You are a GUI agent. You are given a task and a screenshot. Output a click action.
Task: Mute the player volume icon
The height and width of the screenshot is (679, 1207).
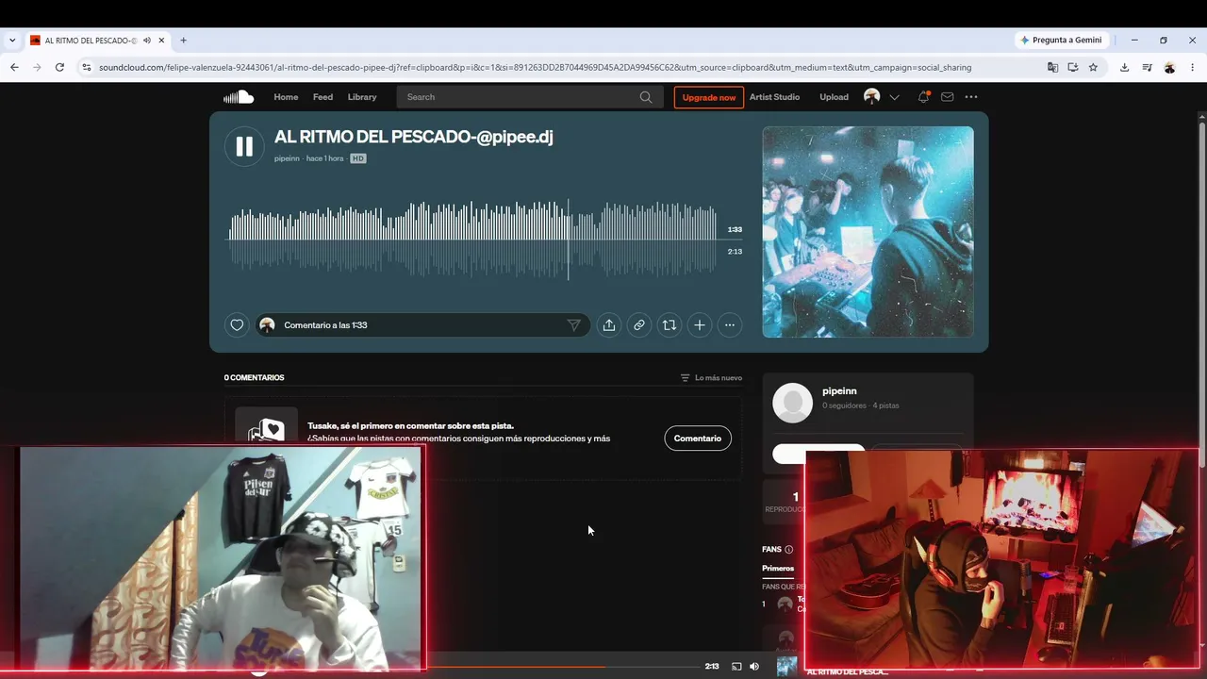click(x=754, y=667)
